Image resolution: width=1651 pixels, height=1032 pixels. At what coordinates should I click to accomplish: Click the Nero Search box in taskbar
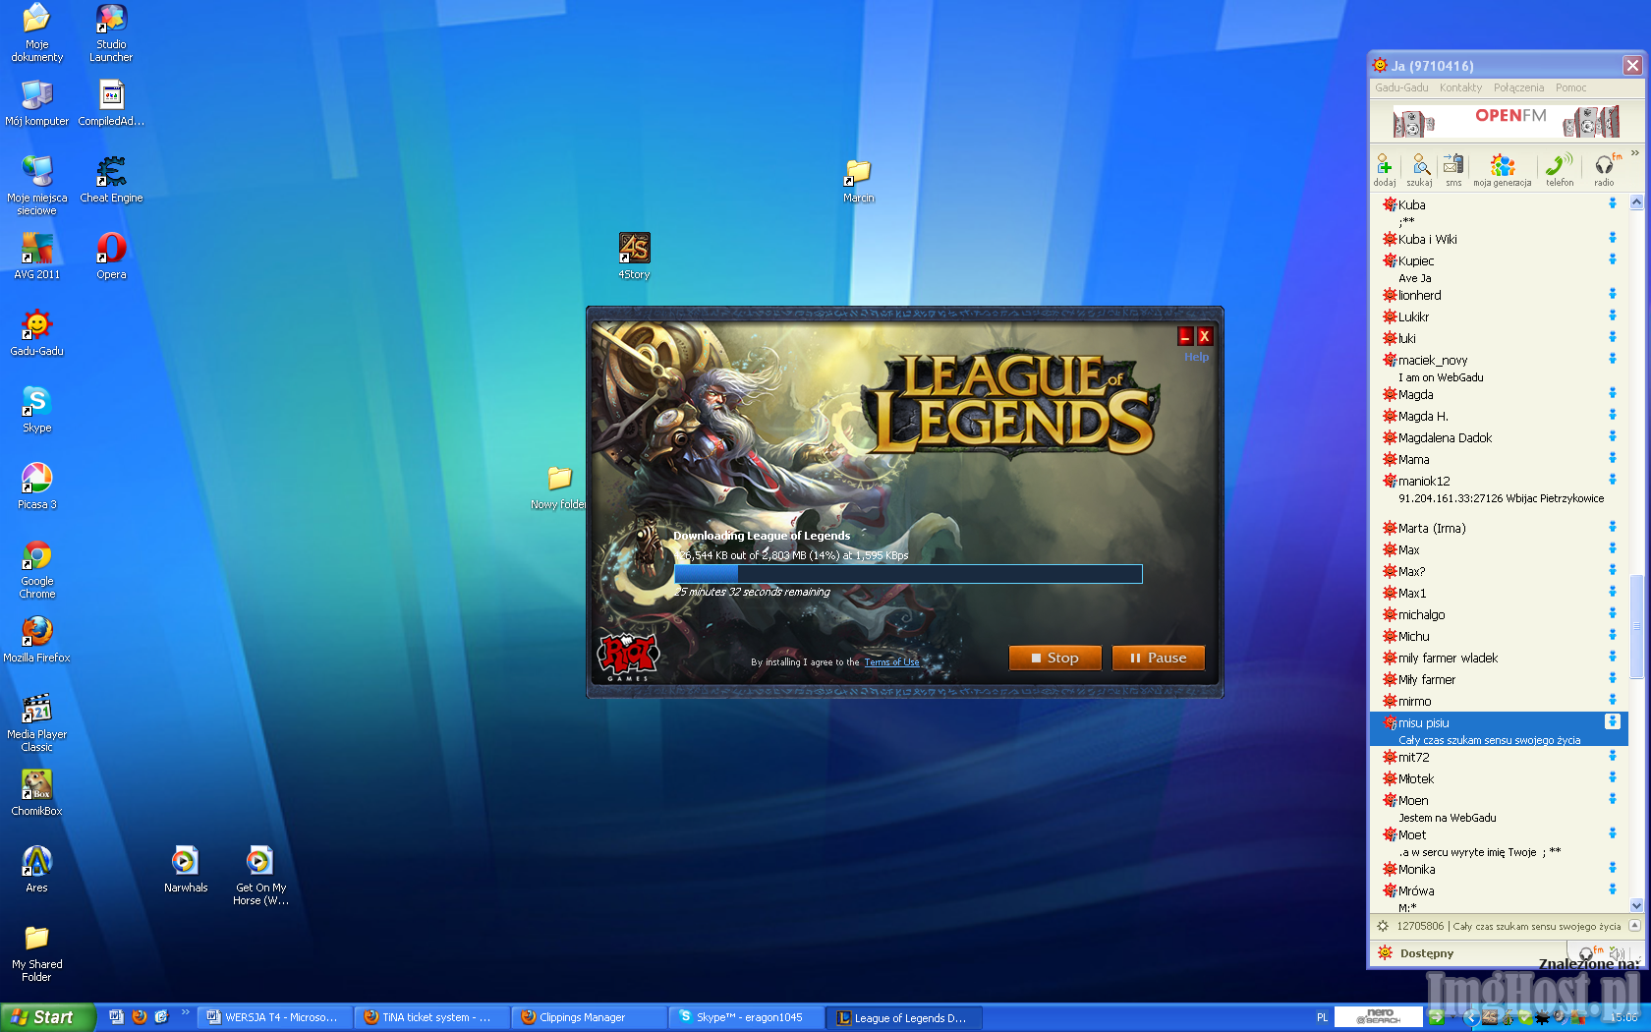[1378, 1016]
